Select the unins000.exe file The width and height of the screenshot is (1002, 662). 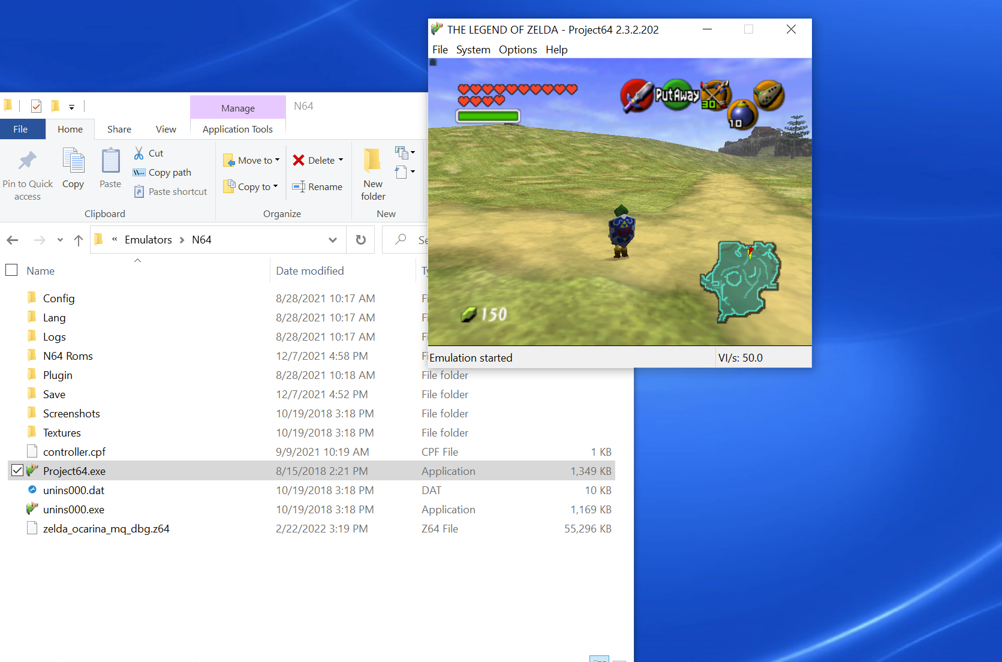click(x=74, y=509)
